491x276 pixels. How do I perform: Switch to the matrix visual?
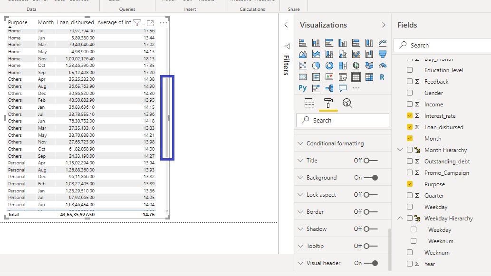point(369,77)
